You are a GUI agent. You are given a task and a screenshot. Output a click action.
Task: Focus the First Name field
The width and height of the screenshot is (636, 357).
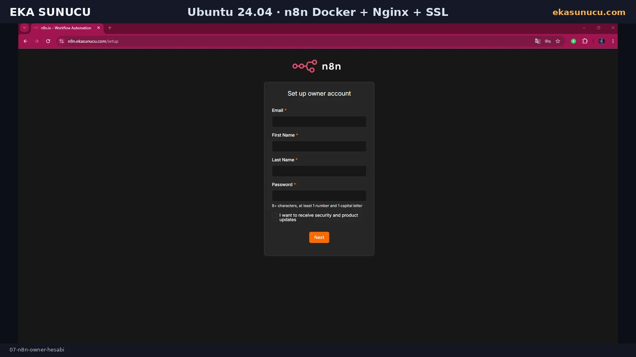(319, 146)
